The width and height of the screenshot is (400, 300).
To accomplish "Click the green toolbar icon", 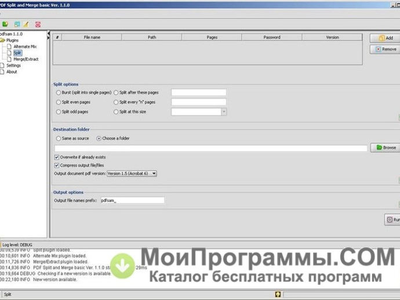I will click(5, 24).
